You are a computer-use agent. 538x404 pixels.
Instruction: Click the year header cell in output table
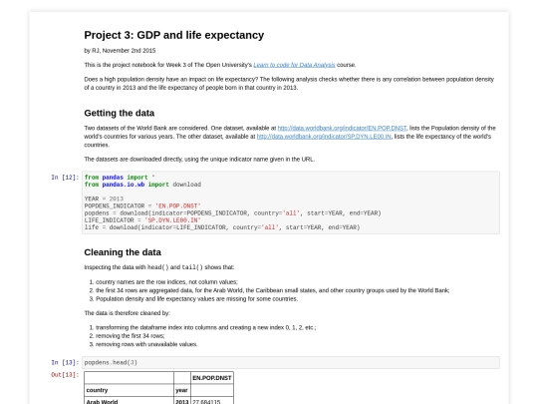click(x=182, y=390)
